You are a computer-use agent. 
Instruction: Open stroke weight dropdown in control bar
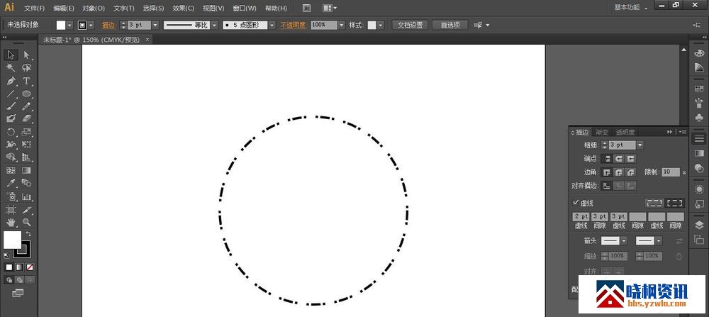tap(155, 26)
